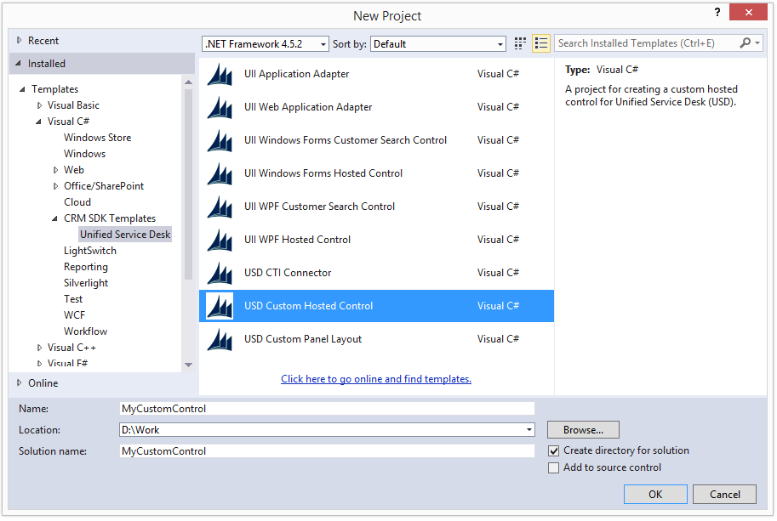Image resolution: width=777 pixels, height=521 pixels.
Task: Uncheck Create directory for solution
Action: click(553, 450)
